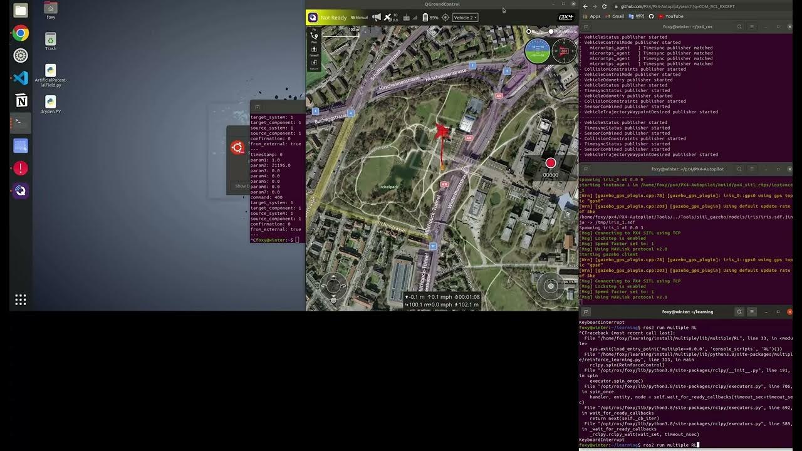
Task: Click the Takeoff tool button
Action: coord(314,50)
